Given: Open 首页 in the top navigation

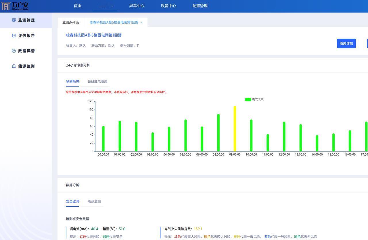Looking at the screenshot, I should pyautogui.click(x=78, y=6).
